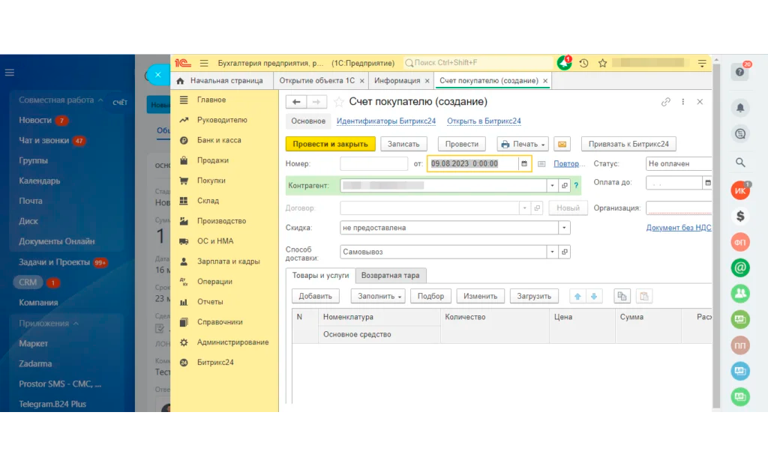Open the Контрагент record card icon
Screen dimensions: 768x466
pyautogui.click(x=565, y=186)
